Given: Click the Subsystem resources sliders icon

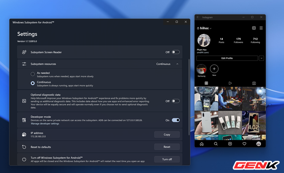Looking at the screenshot, I should (x=24, y=64).
